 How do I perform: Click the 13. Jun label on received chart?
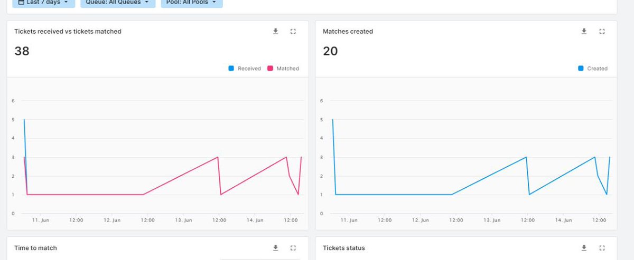pos(183,220)
